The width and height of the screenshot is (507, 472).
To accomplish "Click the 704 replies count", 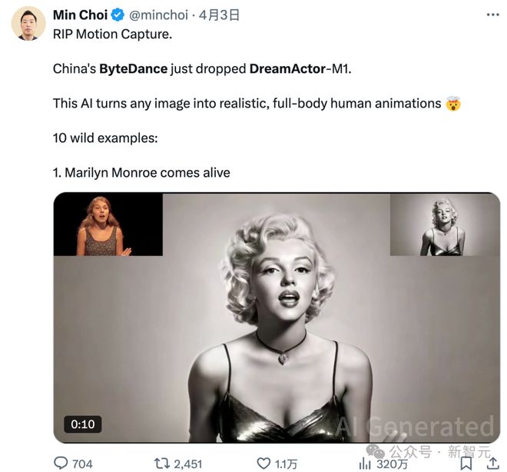I will pos(81,464).
